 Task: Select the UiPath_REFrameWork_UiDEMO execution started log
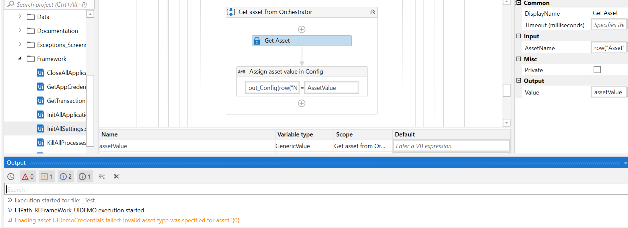(x=79, y=210)
